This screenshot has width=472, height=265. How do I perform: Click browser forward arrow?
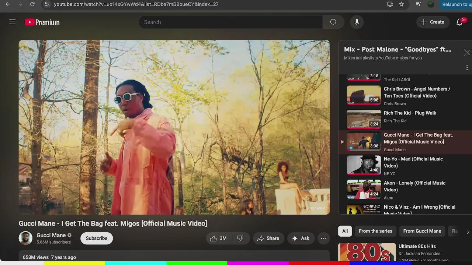coord(20,4)
